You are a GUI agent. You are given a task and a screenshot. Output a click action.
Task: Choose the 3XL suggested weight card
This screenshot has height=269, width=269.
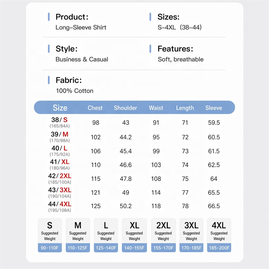click(191, 235)
